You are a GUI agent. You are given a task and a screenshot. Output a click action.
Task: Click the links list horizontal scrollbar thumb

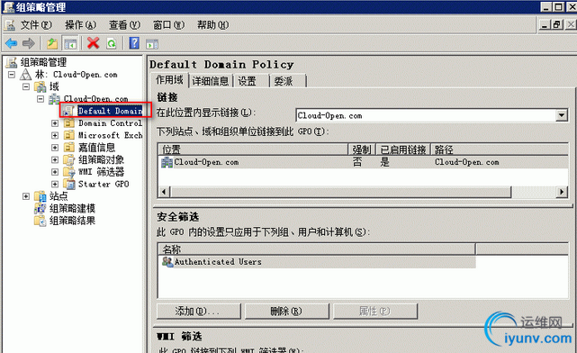click(341, 192)
